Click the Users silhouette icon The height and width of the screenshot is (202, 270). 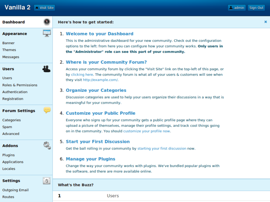click(x=46, y=69)
